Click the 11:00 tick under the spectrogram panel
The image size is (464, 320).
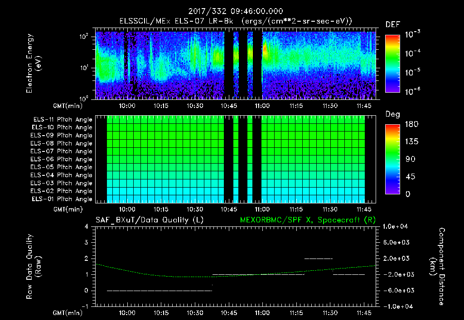coord(262,106)
